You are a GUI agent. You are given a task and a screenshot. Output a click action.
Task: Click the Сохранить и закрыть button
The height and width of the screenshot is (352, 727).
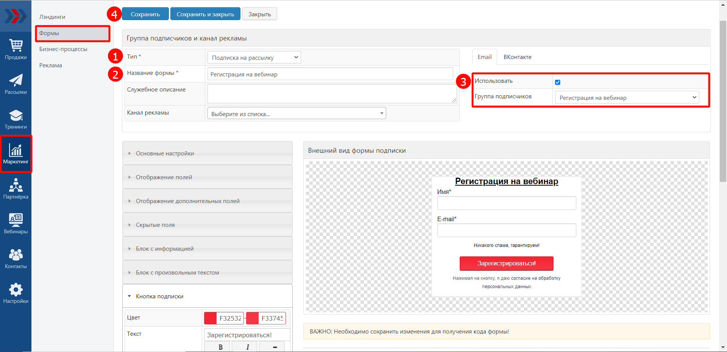[x=205, y=14]
